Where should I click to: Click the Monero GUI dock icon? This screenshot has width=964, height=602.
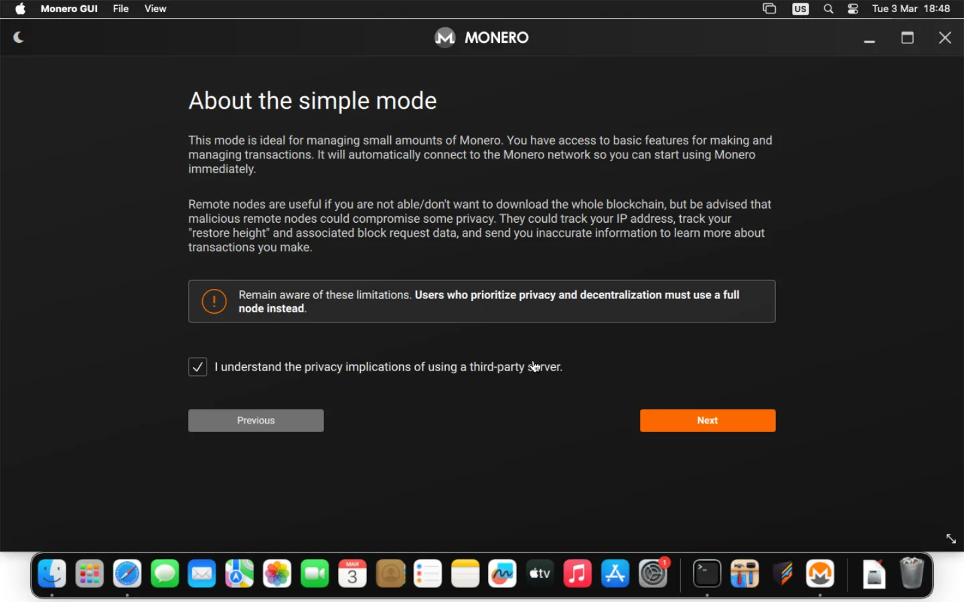(820, 574)
